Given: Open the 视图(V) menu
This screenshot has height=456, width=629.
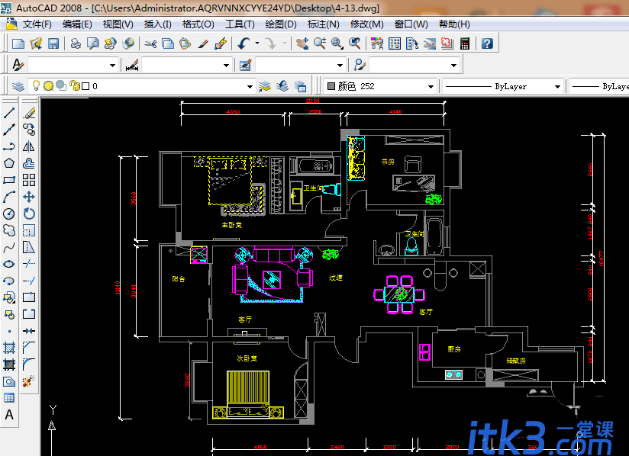Looking at the screenshot, I should [x=118, y=24].
